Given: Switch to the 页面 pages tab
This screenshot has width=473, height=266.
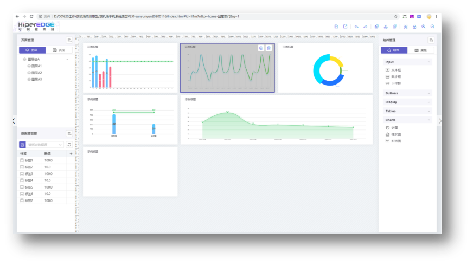Looking at the screenshot, I should (59, 50).
